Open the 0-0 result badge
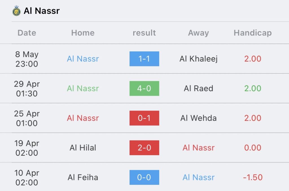This screenshot has width=289, height=191. coord(144,177)
